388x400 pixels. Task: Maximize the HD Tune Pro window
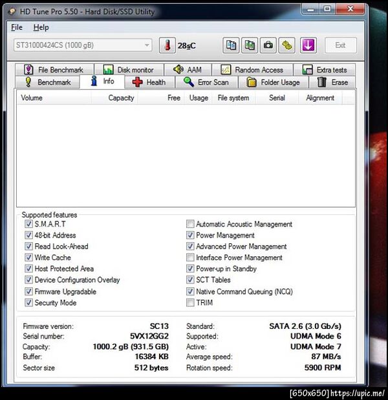[327, 10]
